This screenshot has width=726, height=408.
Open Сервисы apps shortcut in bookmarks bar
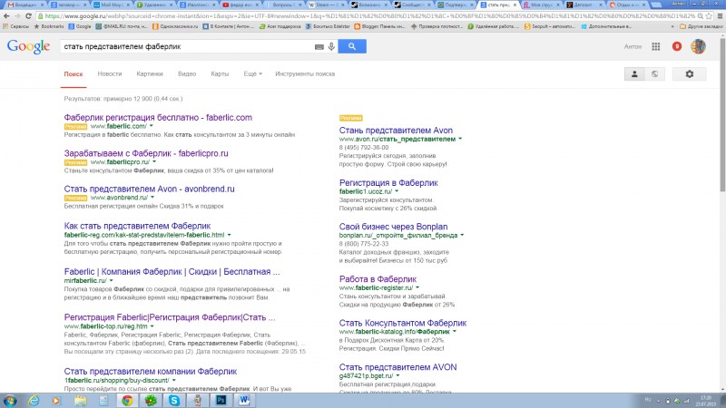15,26
